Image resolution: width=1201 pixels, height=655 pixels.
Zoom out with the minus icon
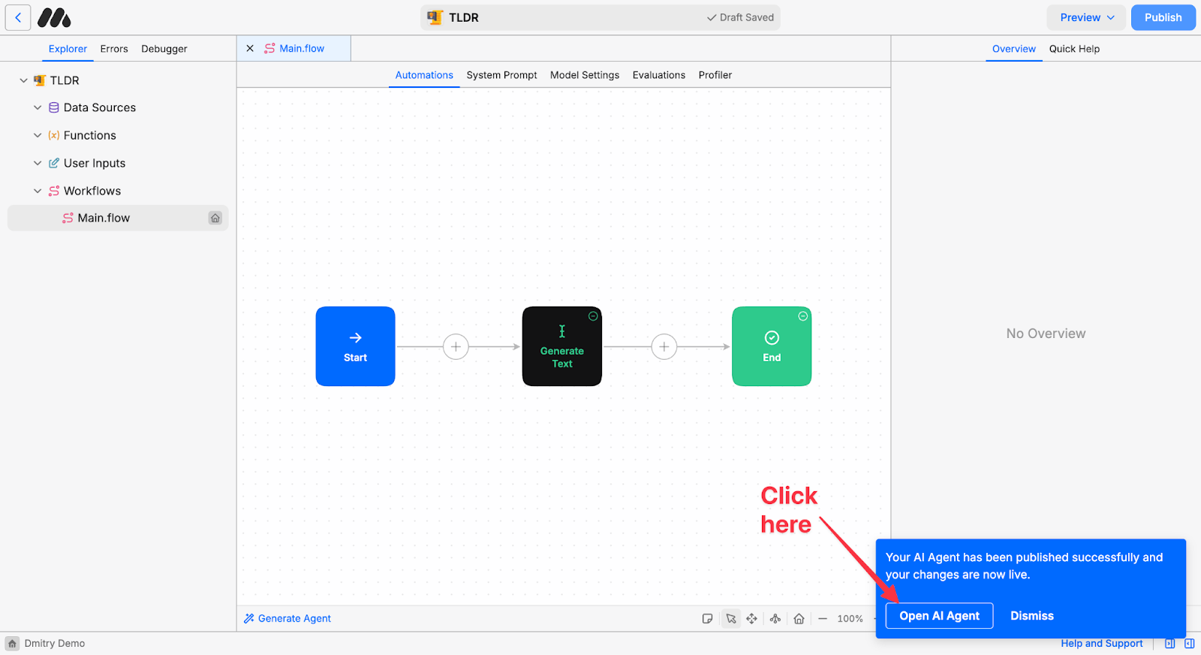[x=823, y=619]
